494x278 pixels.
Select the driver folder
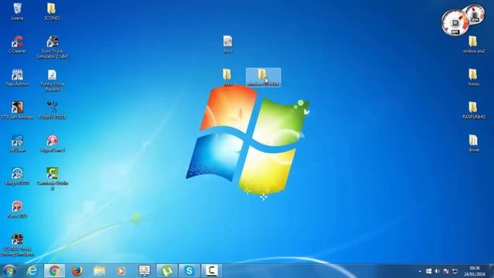[473, 143]
